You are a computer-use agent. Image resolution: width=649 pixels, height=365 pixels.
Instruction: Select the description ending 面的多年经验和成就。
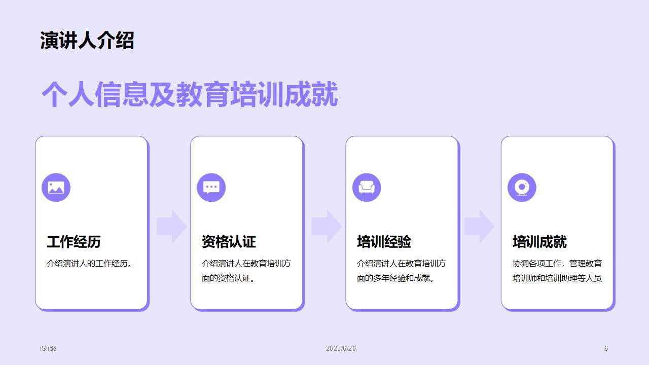coord(402,271)
